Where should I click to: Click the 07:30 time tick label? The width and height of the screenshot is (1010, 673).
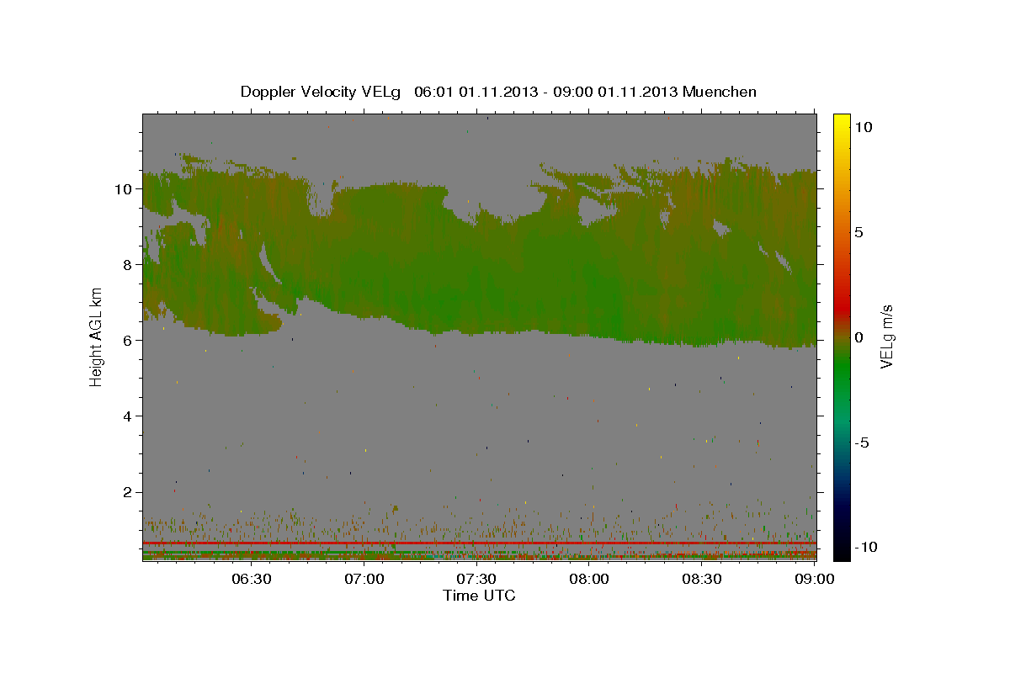click(476, 579)
